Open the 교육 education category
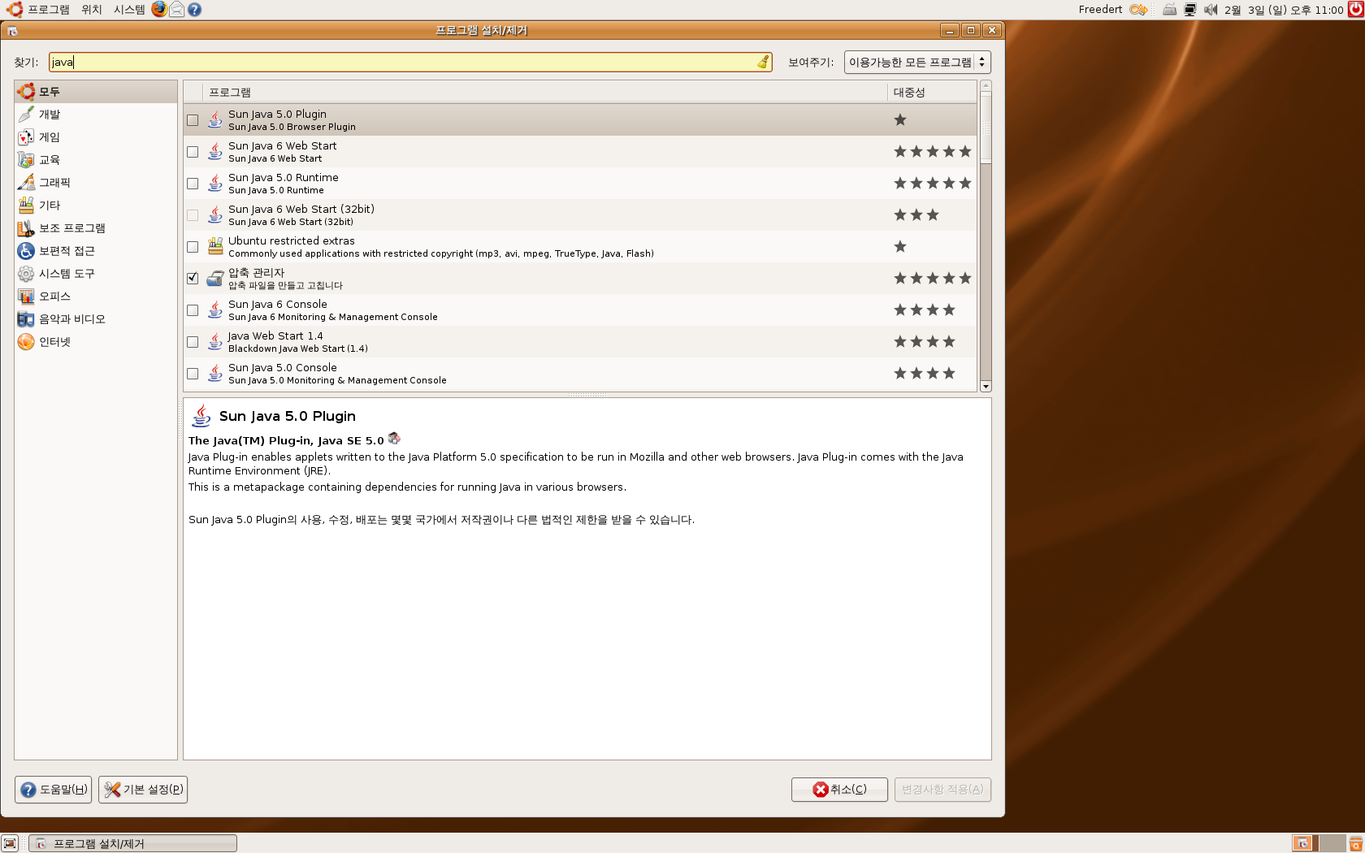This screenshot has width=1365, height=853. [x=96, y=160]
